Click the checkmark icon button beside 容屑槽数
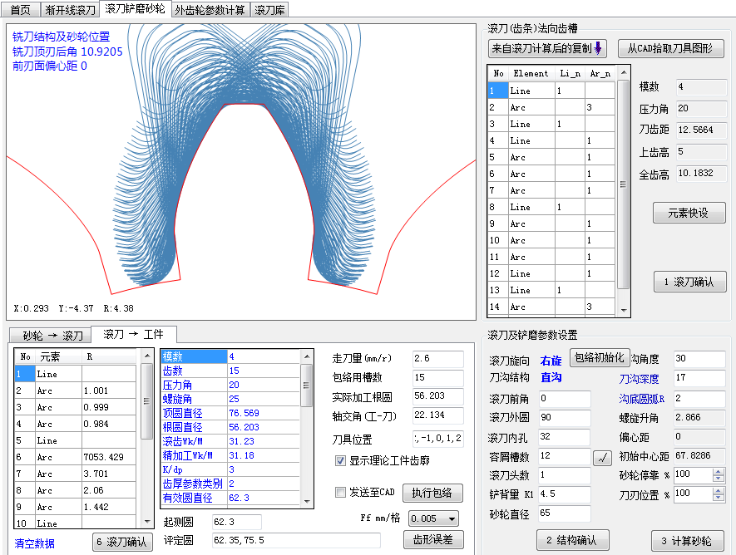736x555 pixels. click(603, 458)
